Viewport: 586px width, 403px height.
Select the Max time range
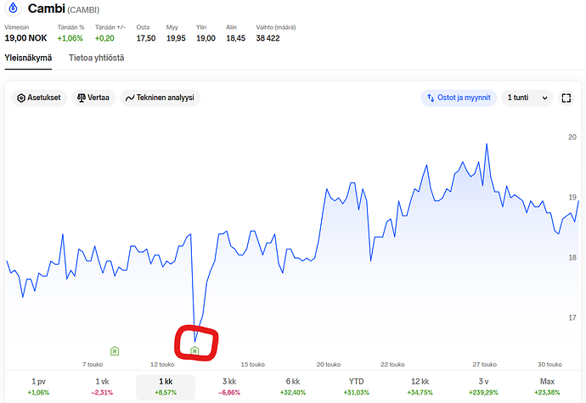coord(547,387)
